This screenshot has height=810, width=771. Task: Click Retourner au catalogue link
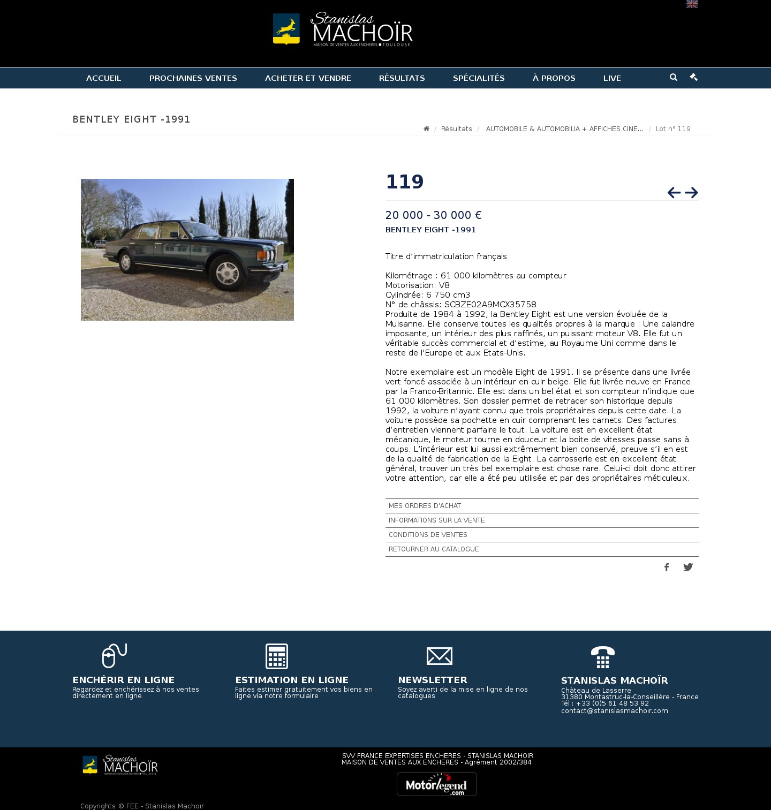[542, 549]
